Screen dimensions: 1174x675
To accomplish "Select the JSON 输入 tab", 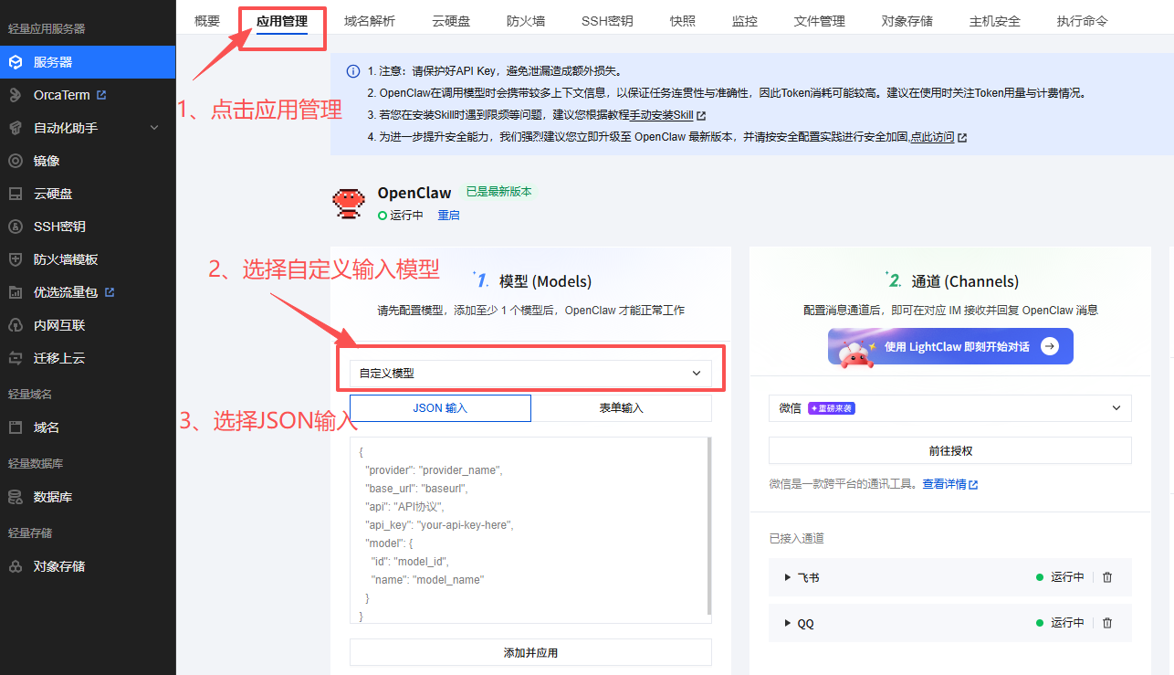I will click(440, 408).
